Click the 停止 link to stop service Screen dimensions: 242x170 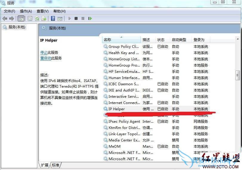[44, 52]
